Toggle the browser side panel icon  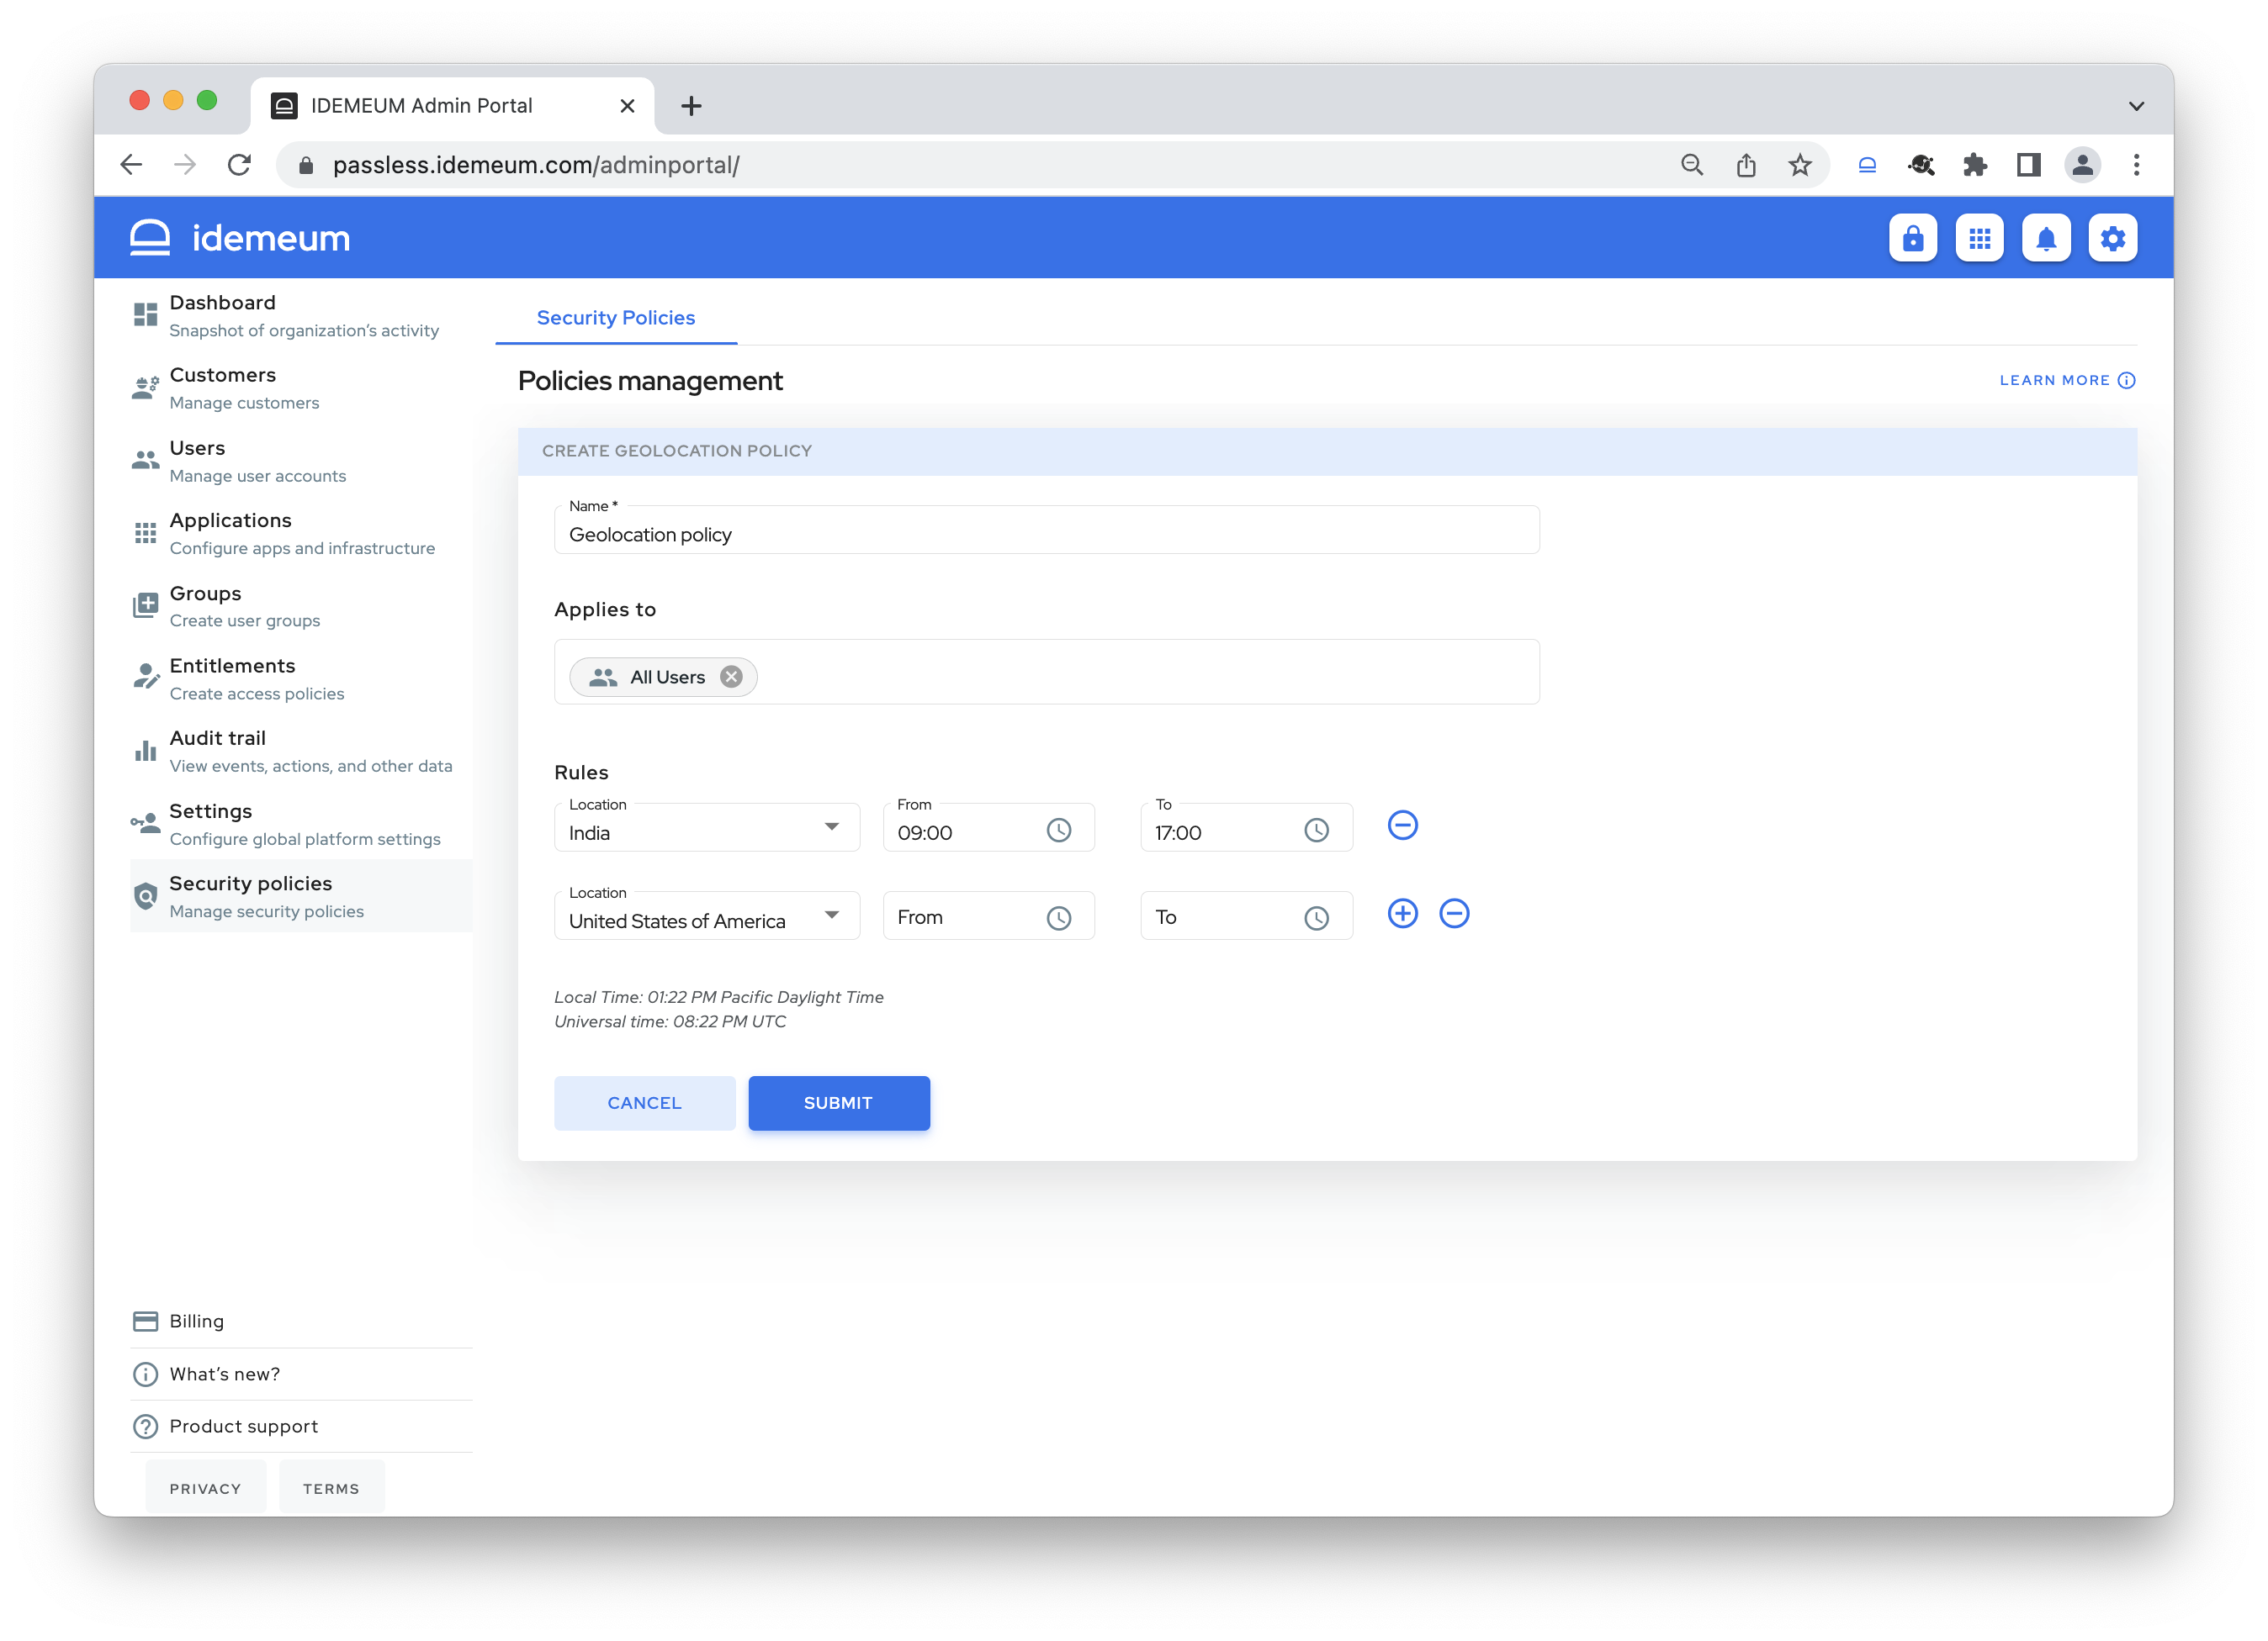click(x=2028, y=165)
